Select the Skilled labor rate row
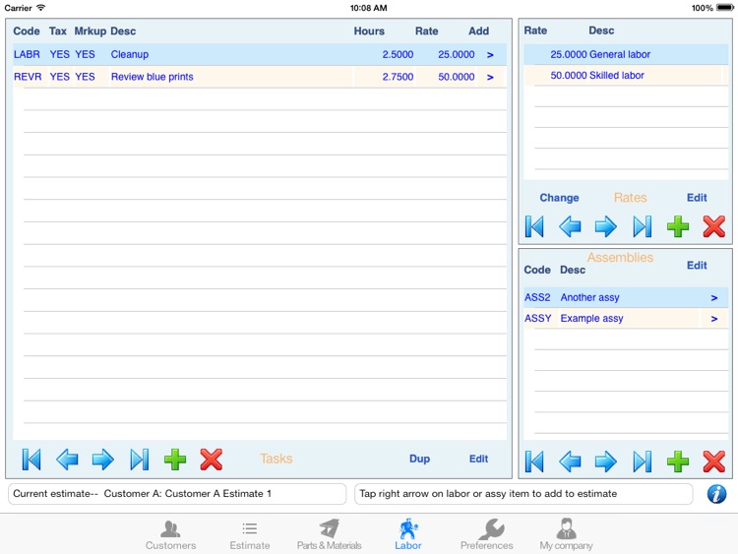 tap(626, 76)
